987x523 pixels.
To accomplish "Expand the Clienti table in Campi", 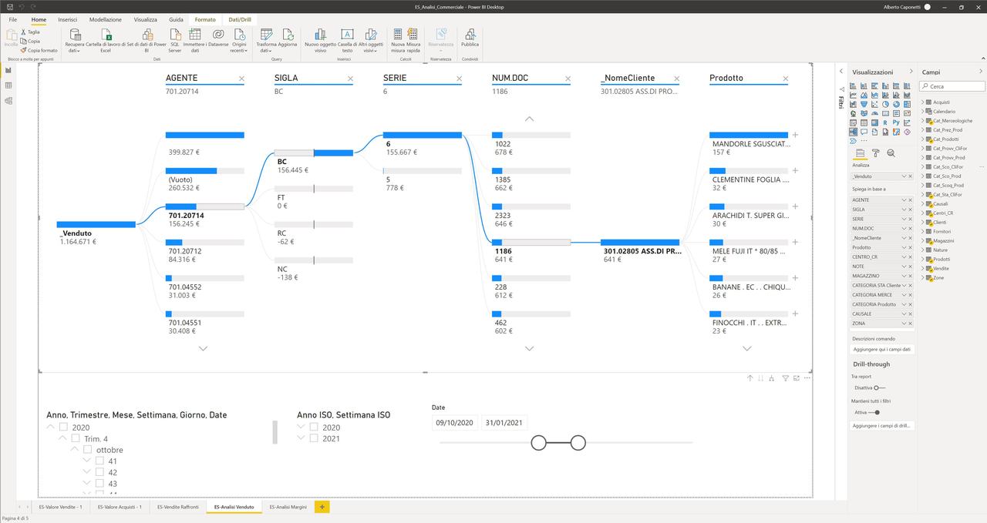I will point(923,223).
